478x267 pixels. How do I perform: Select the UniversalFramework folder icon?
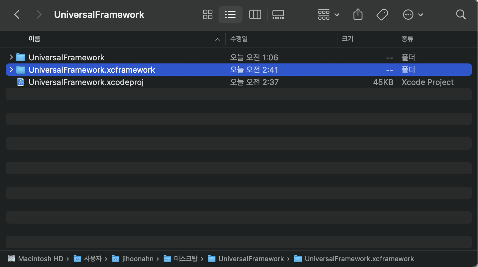(x=21, y=57)
